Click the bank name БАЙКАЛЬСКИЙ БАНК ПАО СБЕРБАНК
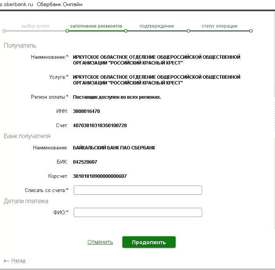275x270 pixels. (114, 147)
